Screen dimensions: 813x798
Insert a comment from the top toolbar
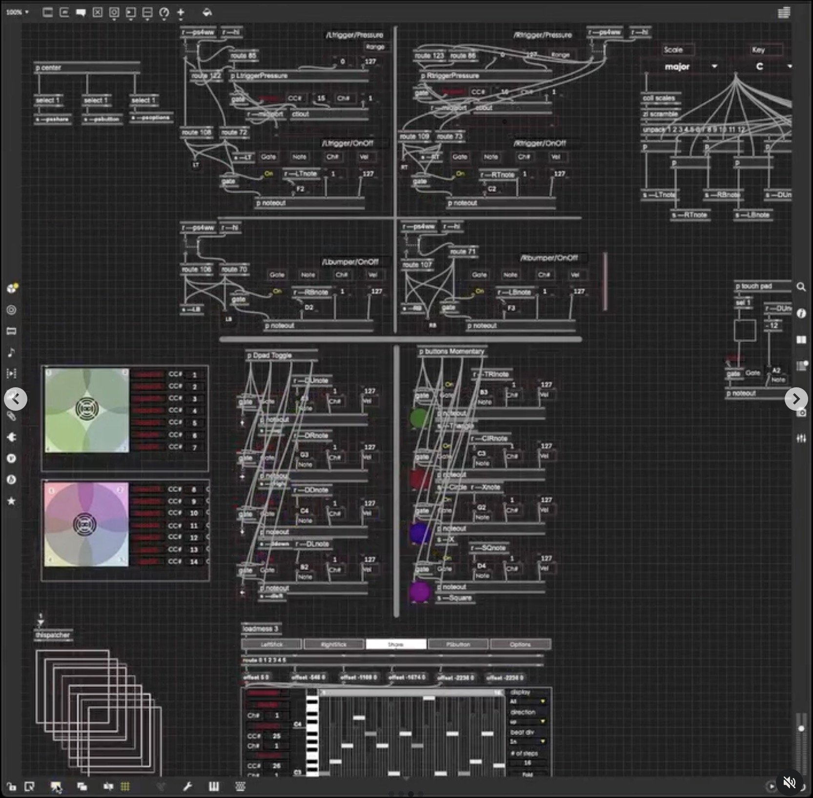(x=81, y=12)
